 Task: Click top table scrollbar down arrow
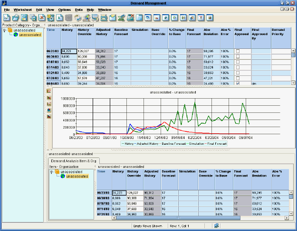coord(293,83)
